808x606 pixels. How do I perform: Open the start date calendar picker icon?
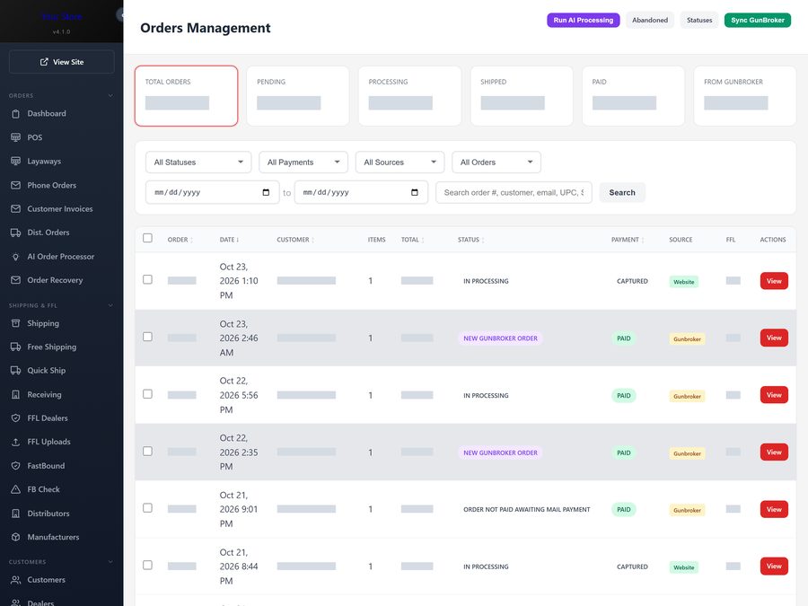point(266,193)
